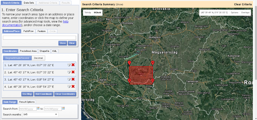
Task: Expand Search Criteria Summary via Show
Action: pyautogui.click(x=119, y=5)
